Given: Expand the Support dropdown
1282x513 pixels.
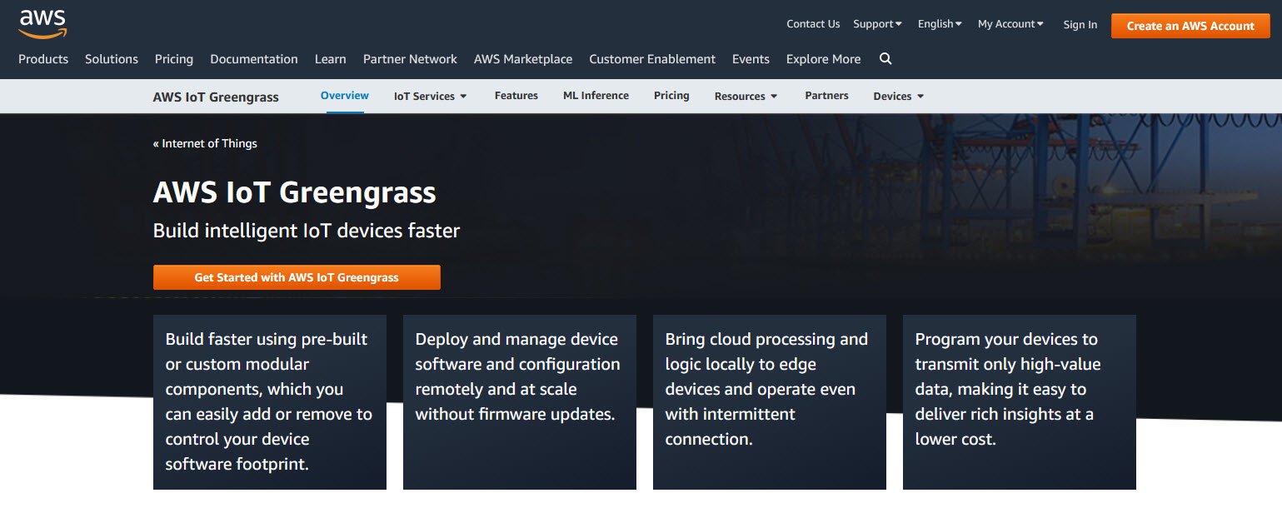Looking at the screenshot, I should [x=877, y=24].
